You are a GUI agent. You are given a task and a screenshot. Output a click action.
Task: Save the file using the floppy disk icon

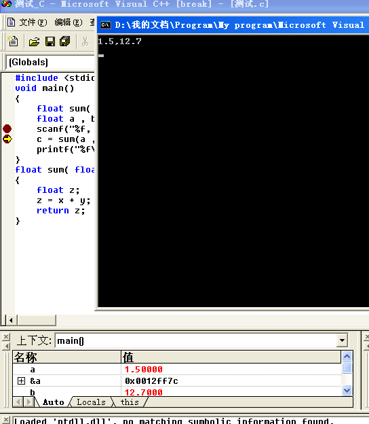[x=50, y=41]
